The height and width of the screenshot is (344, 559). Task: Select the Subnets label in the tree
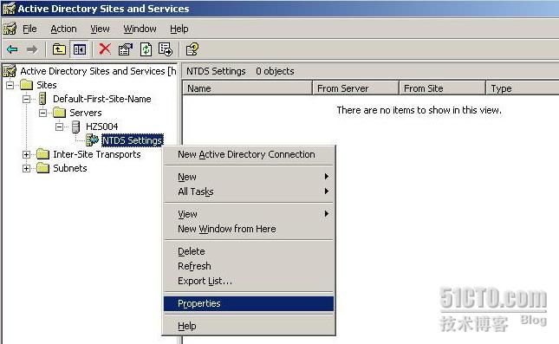(70, 168)
